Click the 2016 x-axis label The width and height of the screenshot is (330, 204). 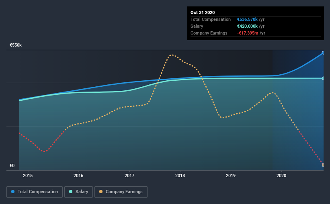pyautogui.click(x=78, y=175)
